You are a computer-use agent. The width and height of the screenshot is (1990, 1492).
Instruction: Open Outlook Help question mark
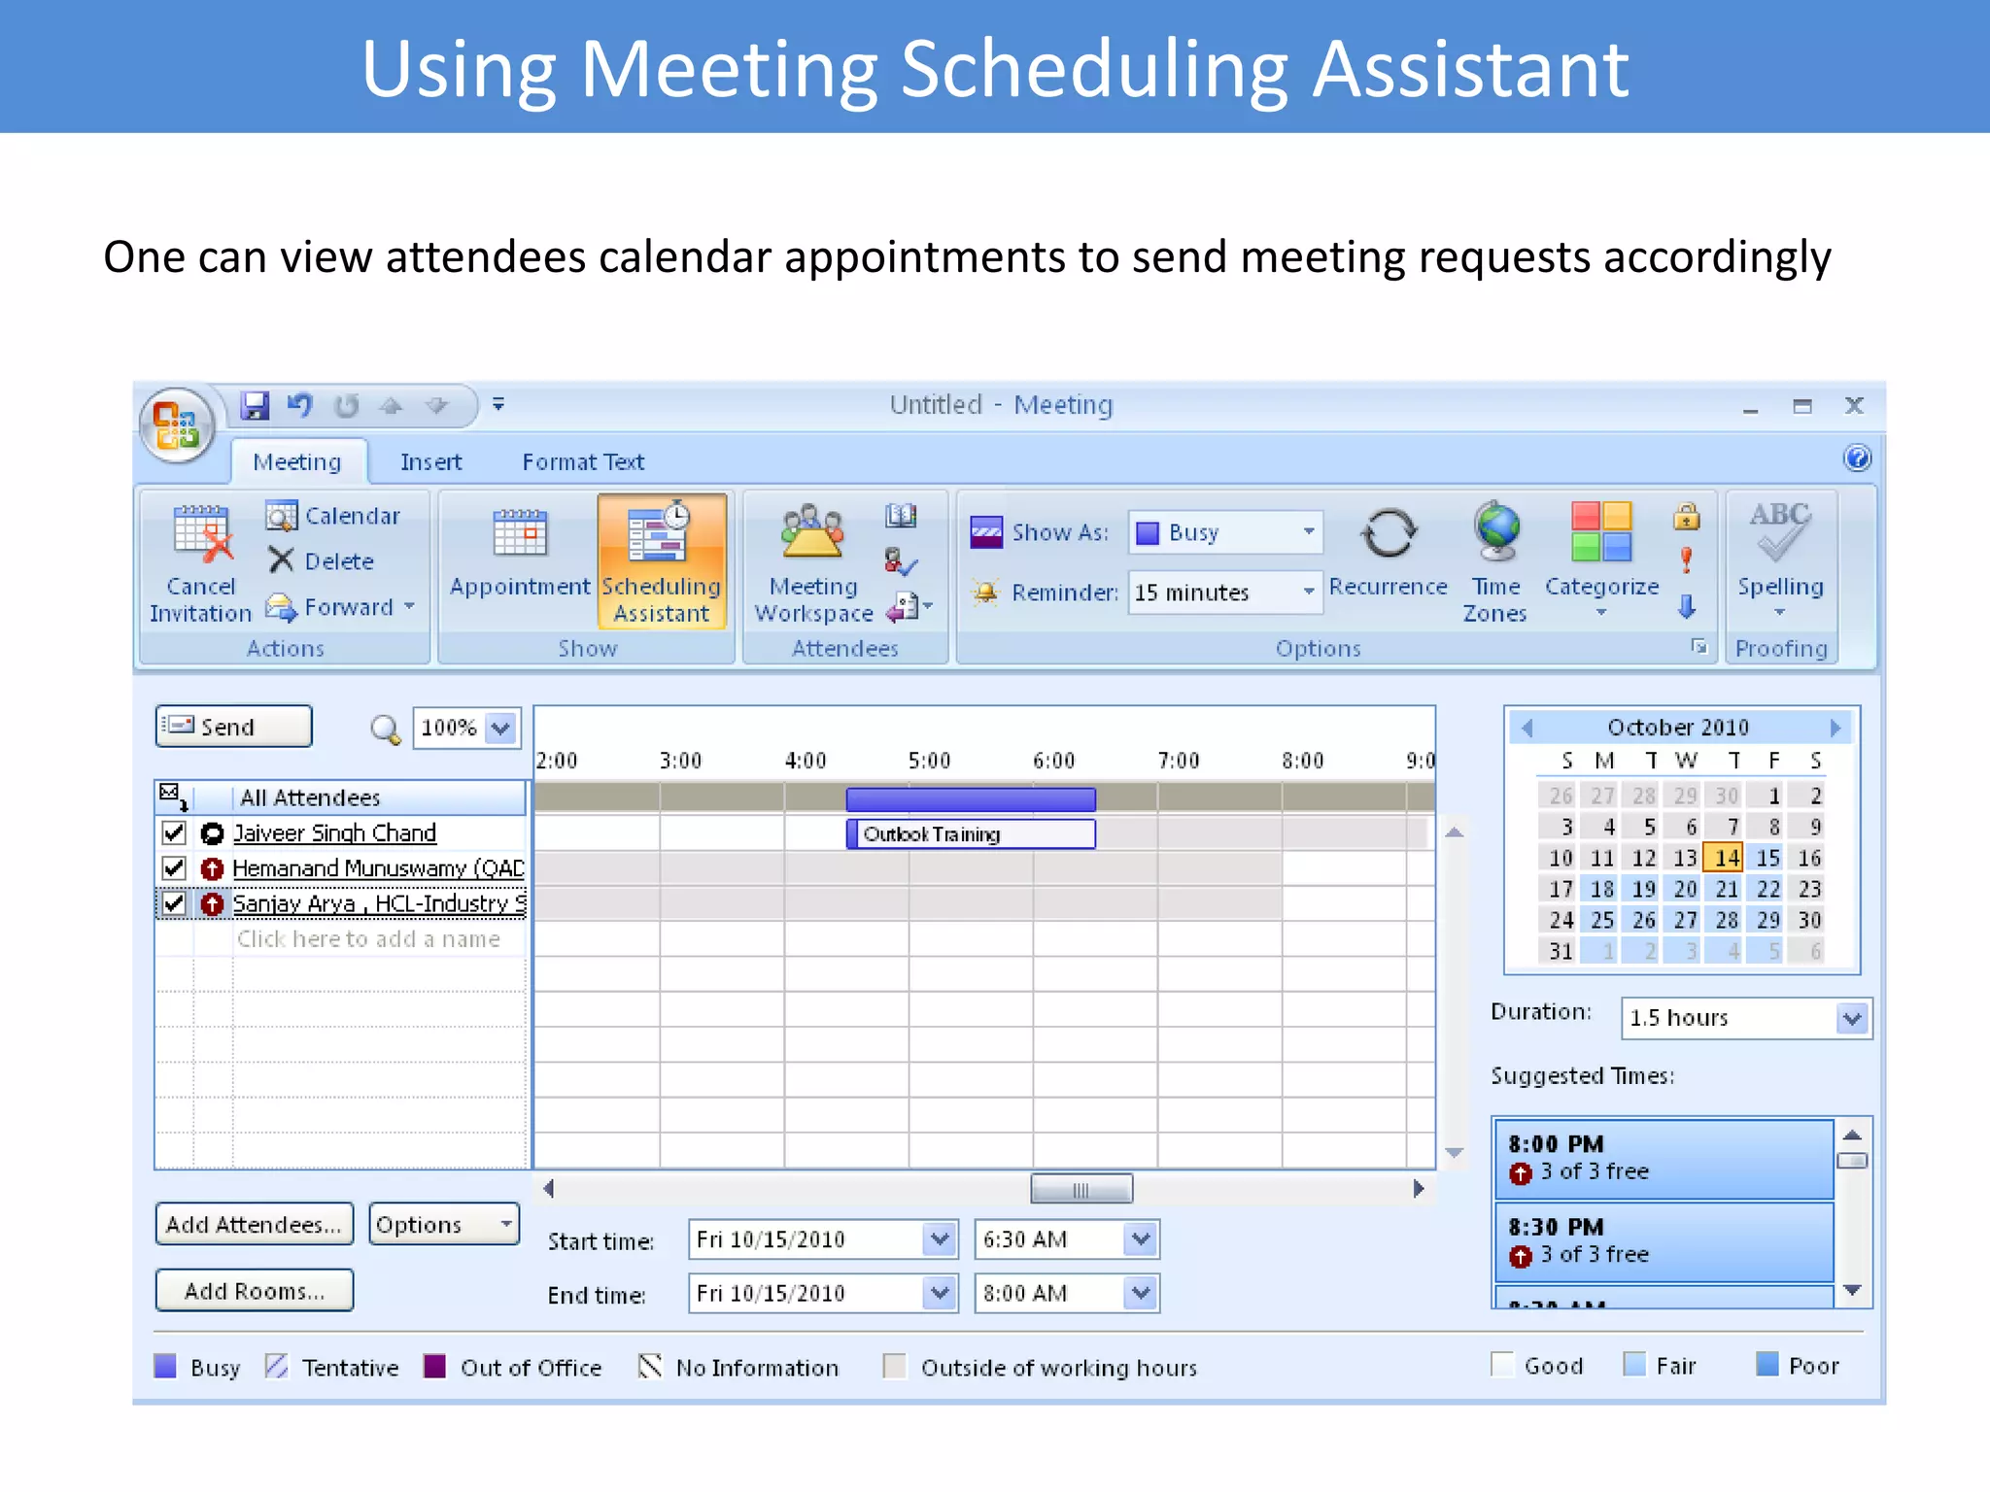click(1857, 458)
